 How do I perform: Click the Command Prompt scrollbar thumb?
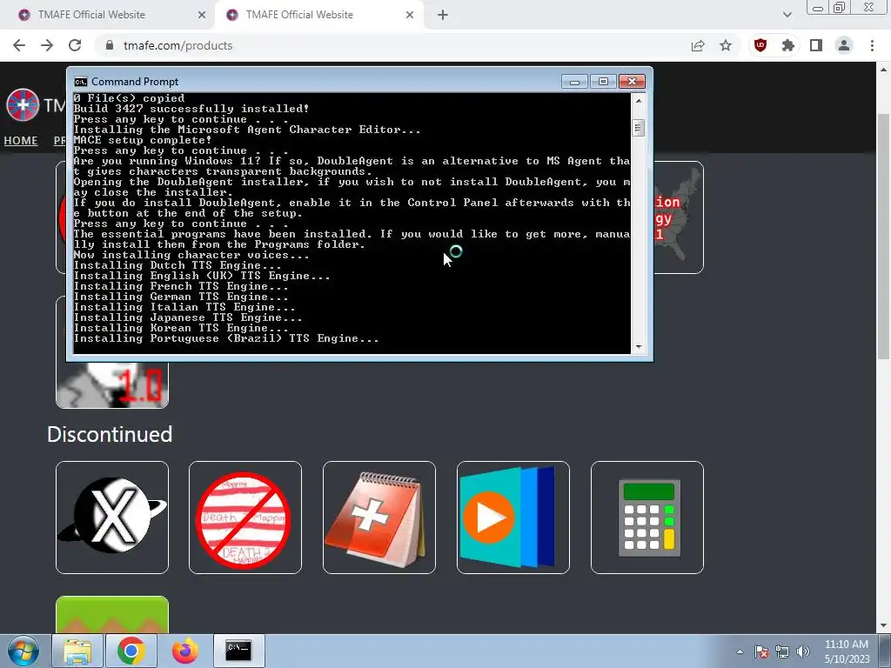[x=639, y=128]
